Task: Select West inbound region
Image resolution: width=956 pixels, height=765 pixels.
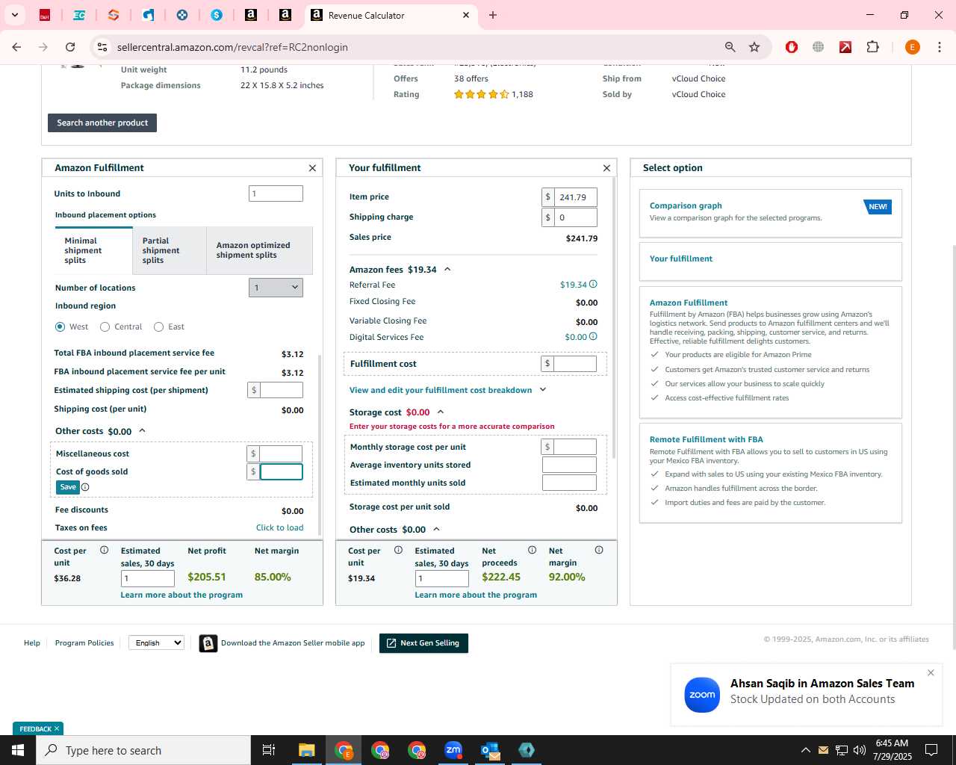Action: [x=60, y=326]
